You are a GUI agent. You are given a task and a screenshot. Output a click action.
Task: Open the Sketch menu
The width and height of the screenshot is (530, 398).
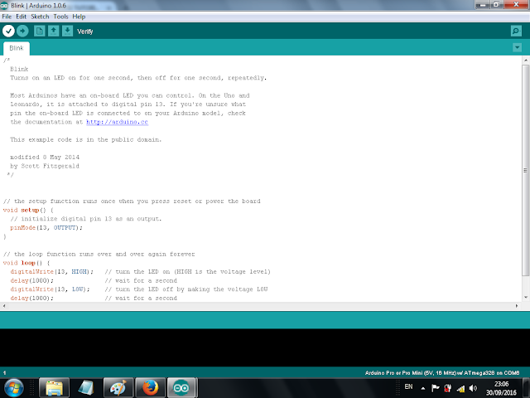click(x=38, y=17)
